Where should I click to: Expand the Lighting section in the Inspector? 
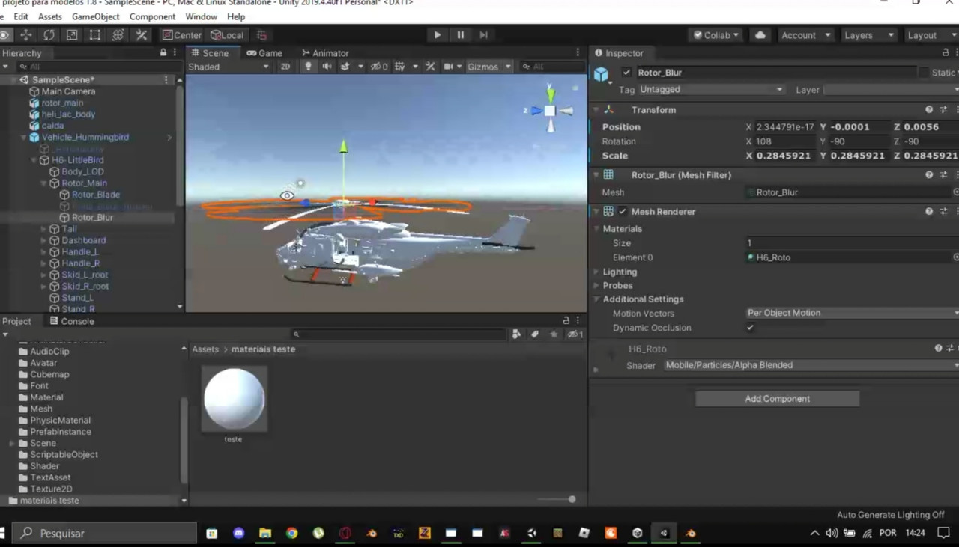598,272
